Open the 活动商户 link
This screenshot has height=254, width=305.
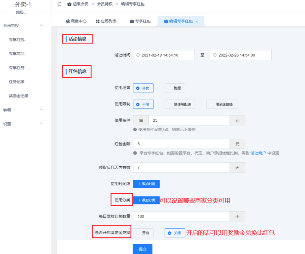[258, 153]
